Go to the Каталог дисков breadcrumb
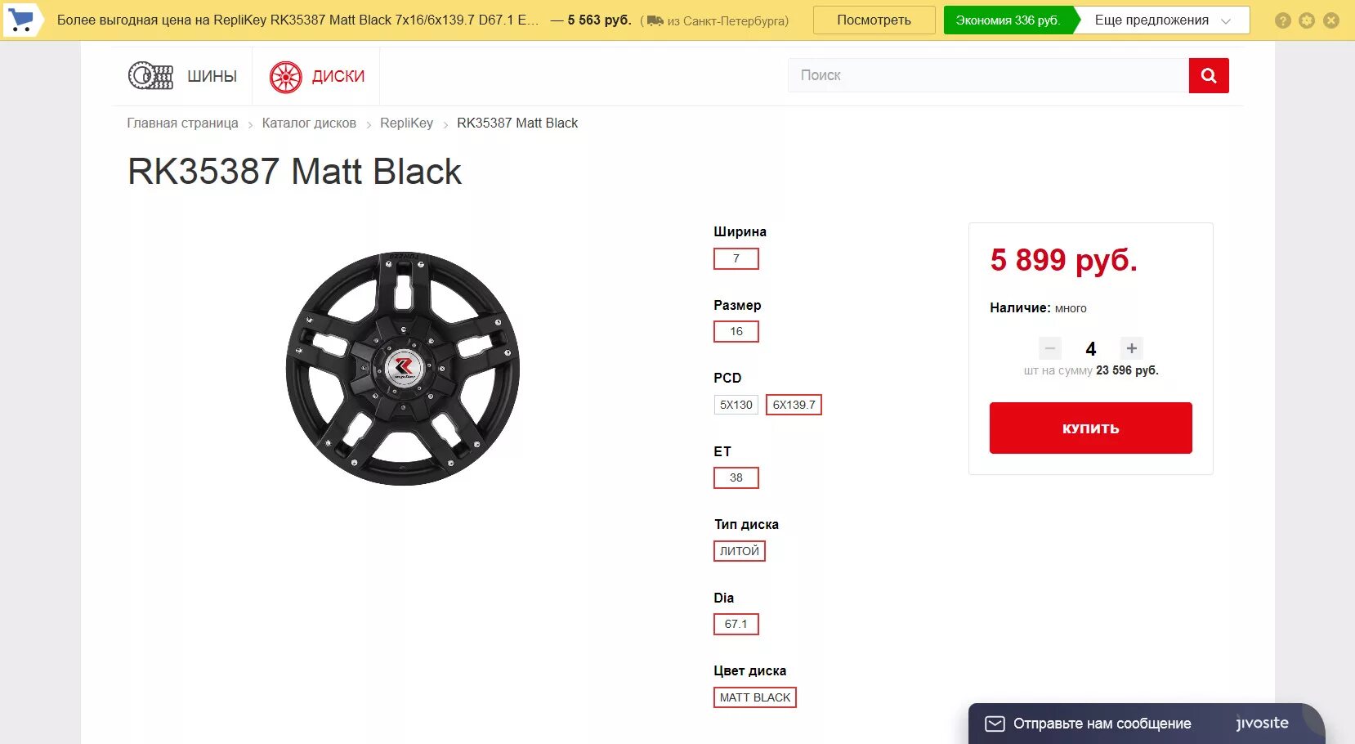This screenshot has width=1355, height=744. coord(309,123)
